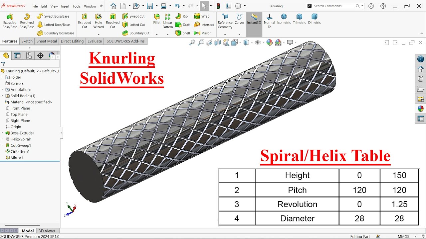
Task: Open the PropertyManager tab icon
Action: point(17,56)
